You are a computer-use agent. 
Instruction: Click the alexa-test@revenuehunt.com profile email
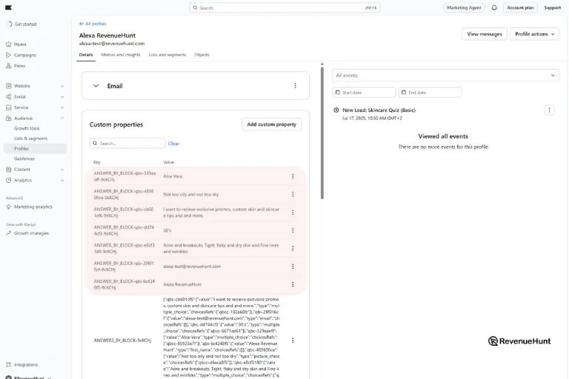click(112, 44)
